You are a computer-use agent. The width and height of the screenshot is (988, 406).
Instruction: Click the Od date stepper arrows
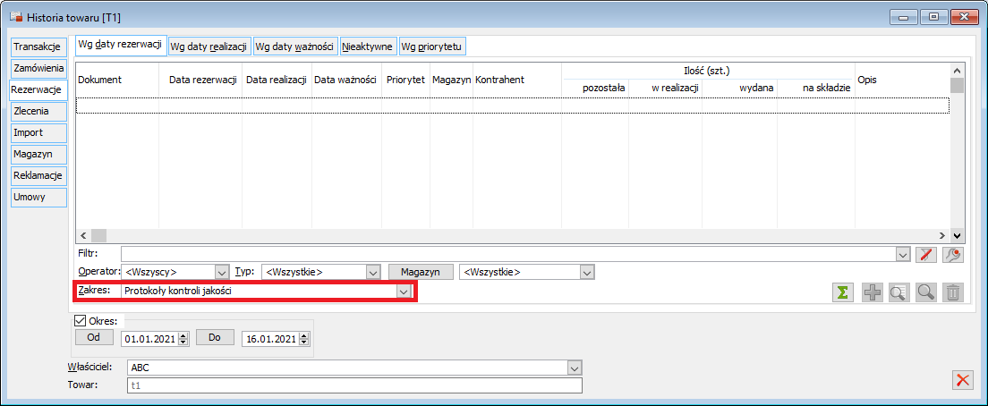click(x=183, y=339)
